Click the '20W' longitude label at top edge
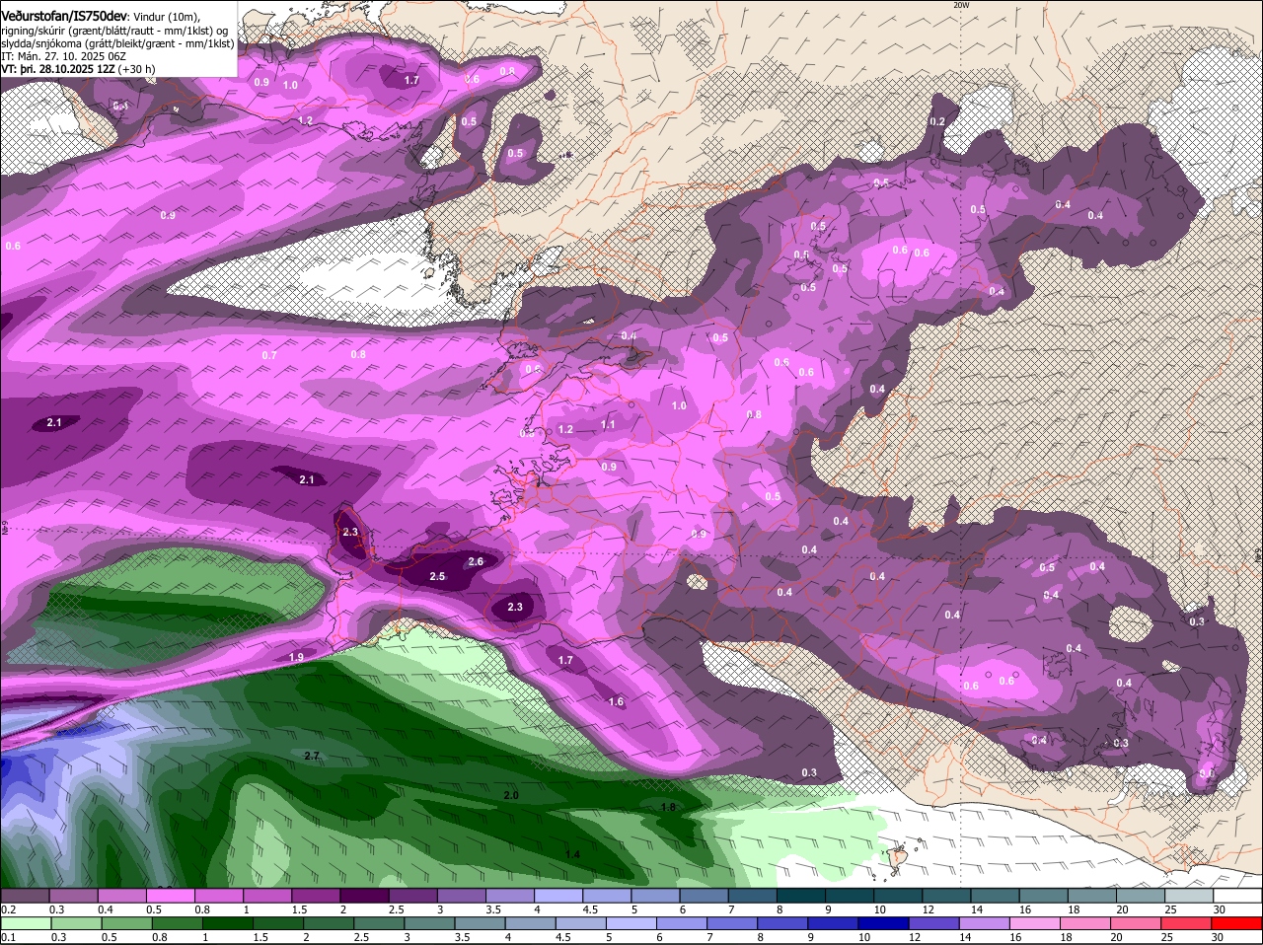This screenshot has height=945, width=1263. (x=961, y=5)
